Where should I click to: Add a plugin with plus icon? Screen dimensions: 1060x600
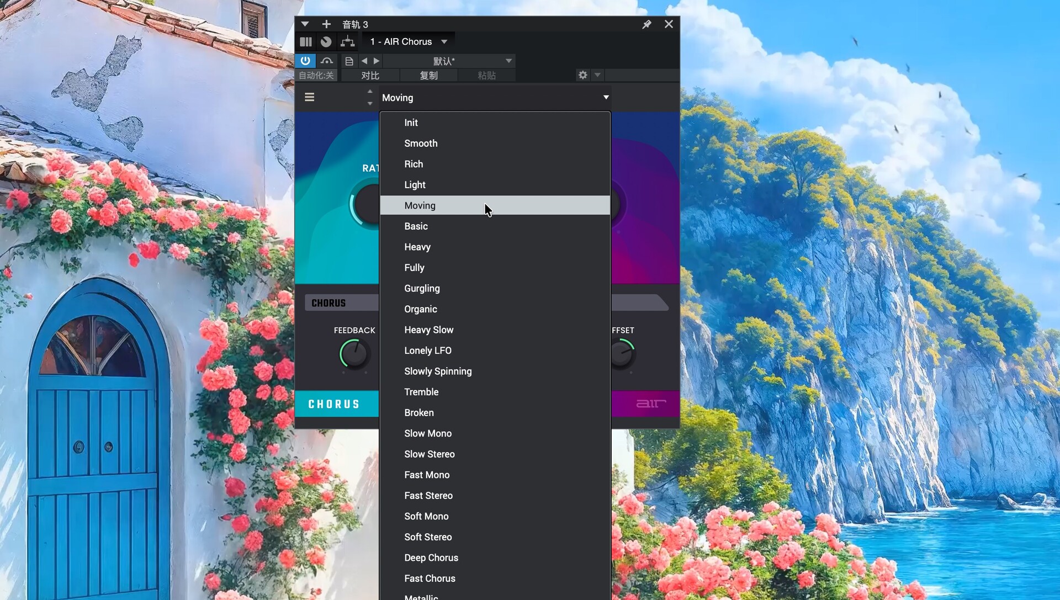coord(326,24)
